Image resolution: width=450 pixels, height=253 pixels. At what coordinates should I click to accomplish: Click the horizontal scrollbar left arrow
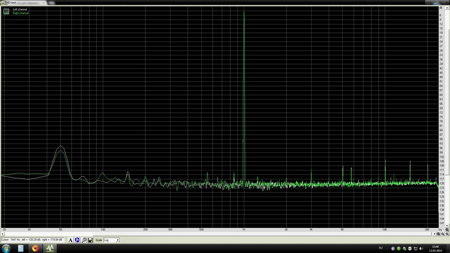pos(3,234)
